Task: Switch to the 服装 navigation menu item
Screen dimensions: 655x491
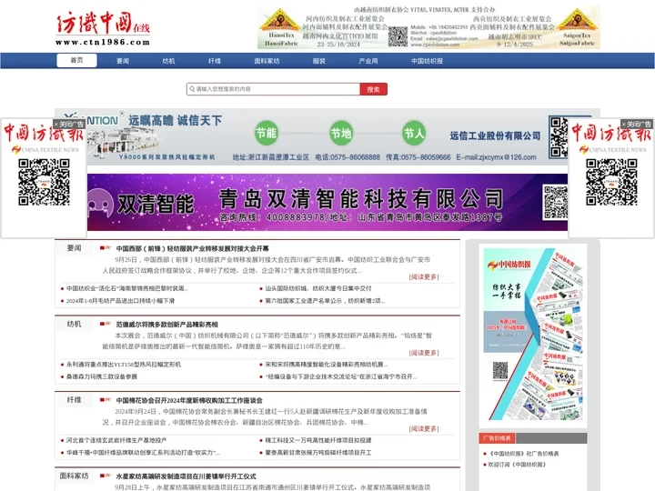Action: [x=319, y=61]
